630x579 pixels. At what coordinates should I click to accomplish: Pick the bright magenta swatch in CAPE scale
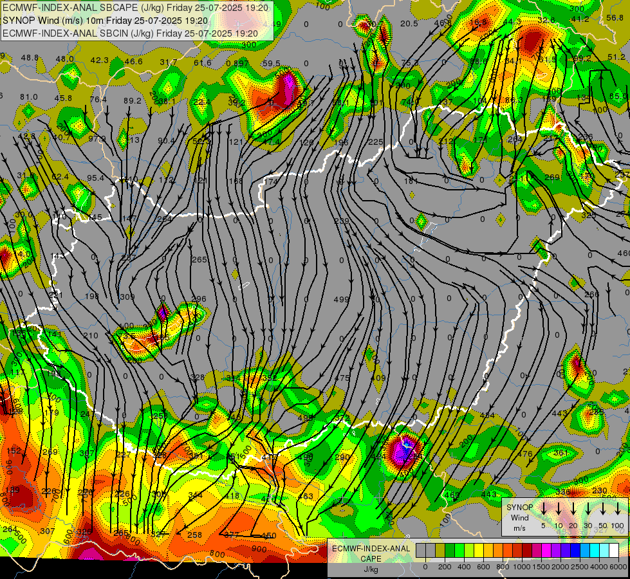click(546, 550)
